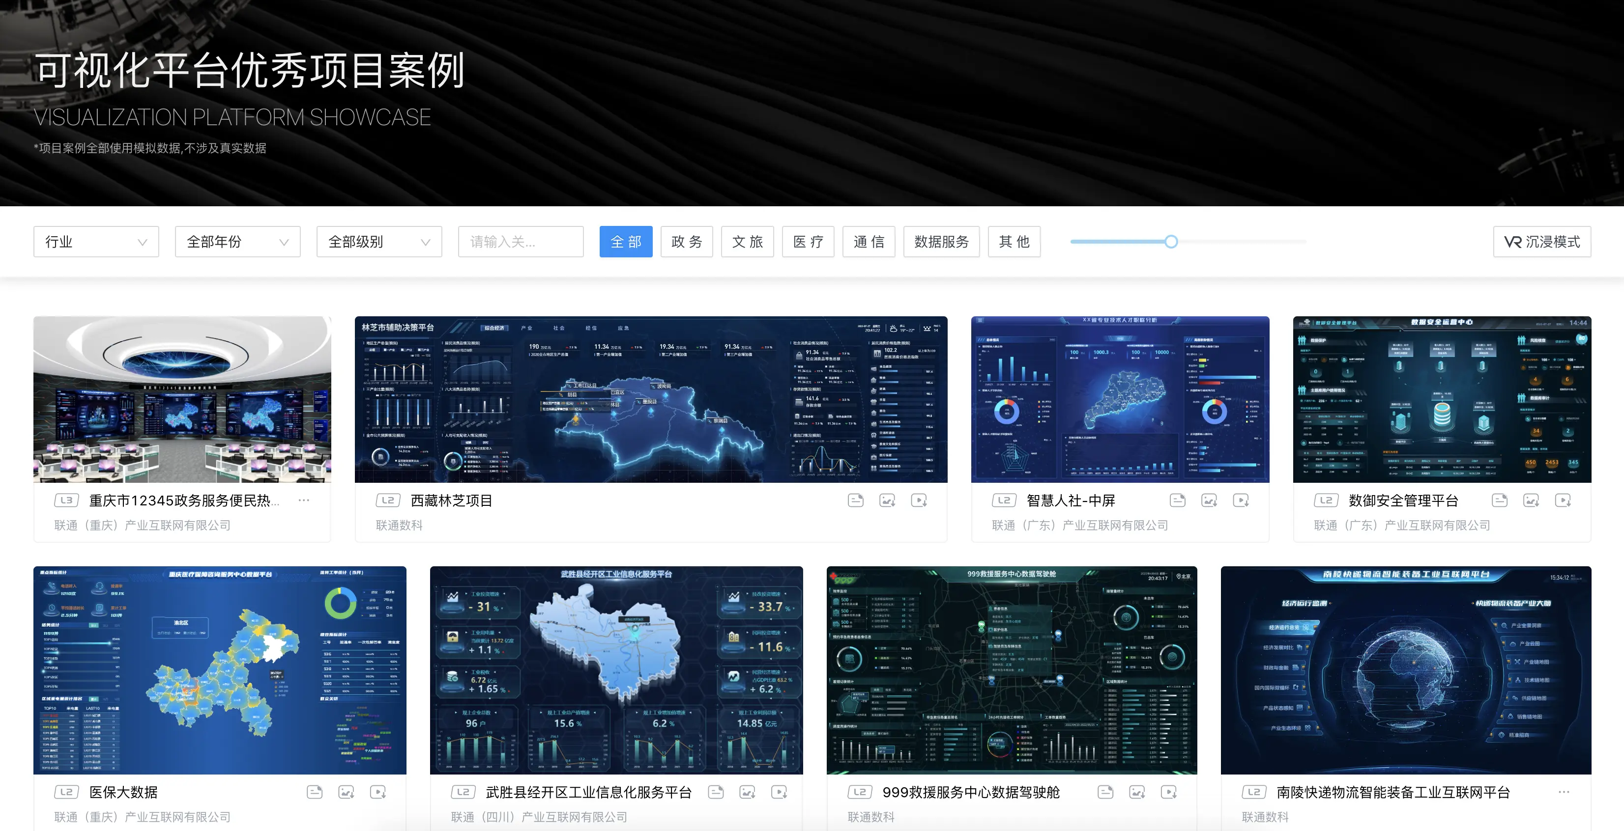Click the thumbnail size slider handle
This screenshot has width=1624, height=831.
(x=1171, y=242)
